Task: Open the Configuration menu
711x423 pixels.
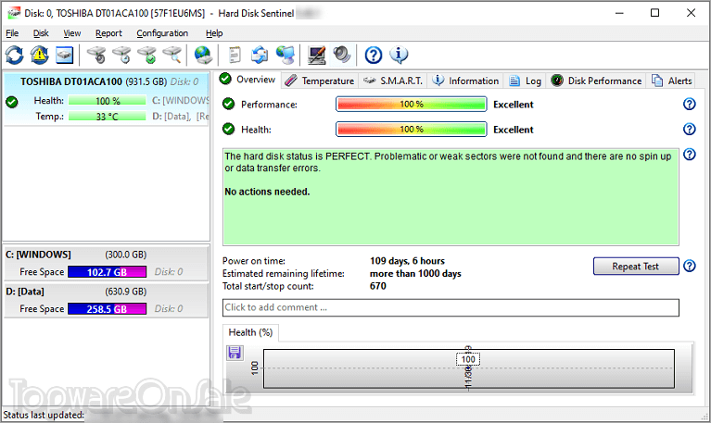Action: pos(162,33)
